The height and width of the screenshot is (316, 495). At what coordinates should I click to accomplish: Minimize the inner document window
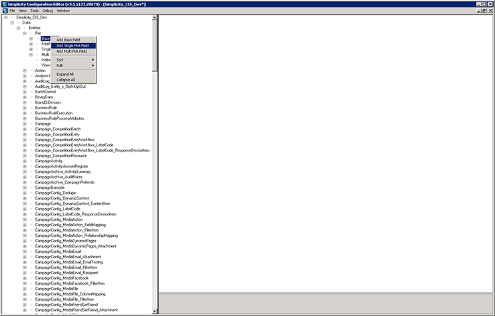click(x=480, y=11)
